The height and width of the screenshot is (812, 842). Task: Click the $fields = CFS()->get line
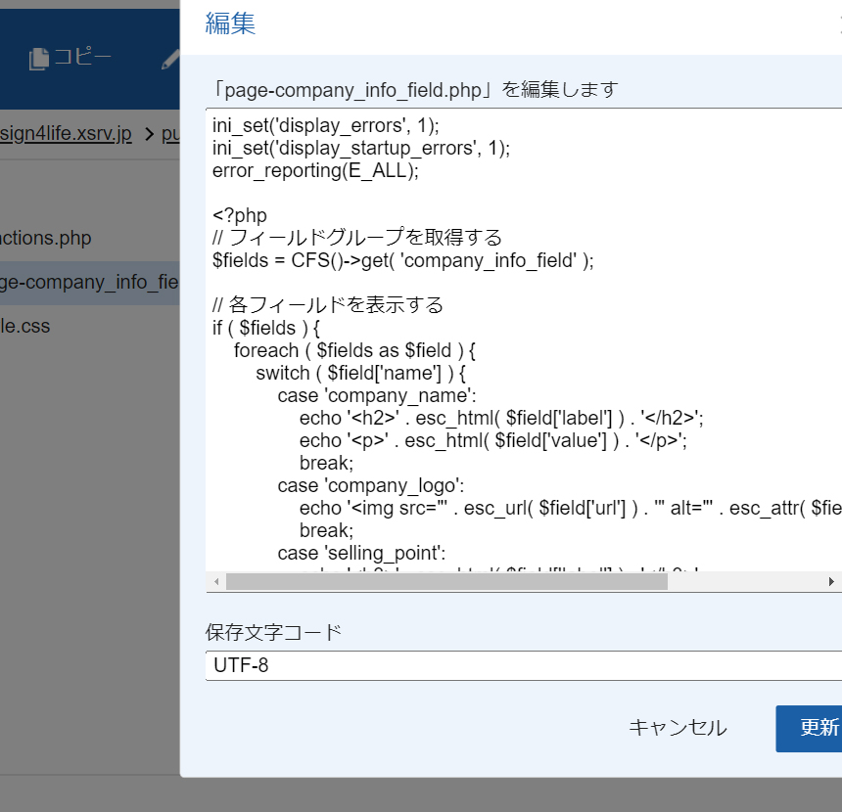coord(402,261)
